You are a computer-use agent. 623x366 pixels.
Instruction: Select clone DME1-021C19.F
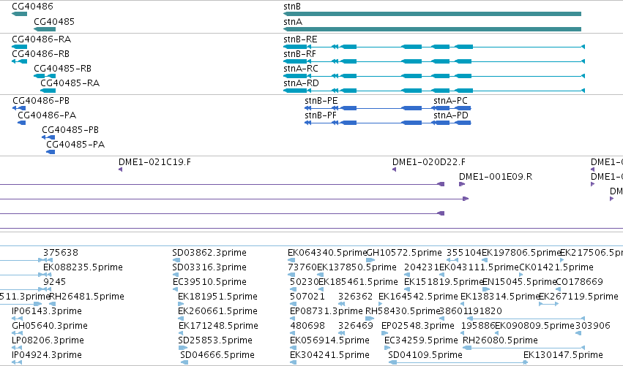pyautogui.click(x=154, y=161)
